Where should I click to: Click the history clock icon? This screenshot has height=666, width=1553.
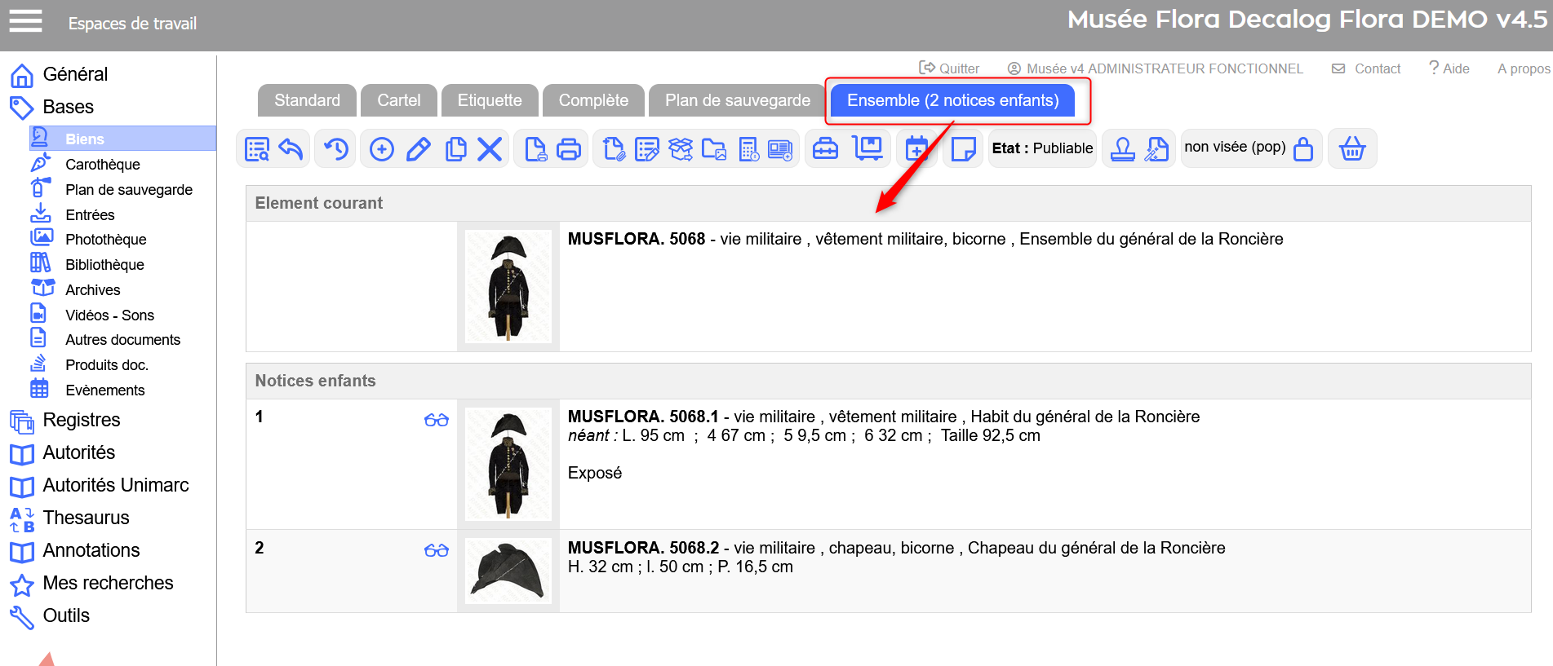(x=335, y=149)
